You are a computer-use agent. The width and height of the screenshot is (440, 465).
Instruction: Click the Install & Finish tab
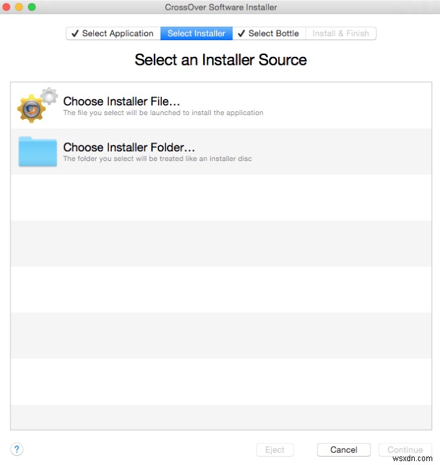(340, 34)
